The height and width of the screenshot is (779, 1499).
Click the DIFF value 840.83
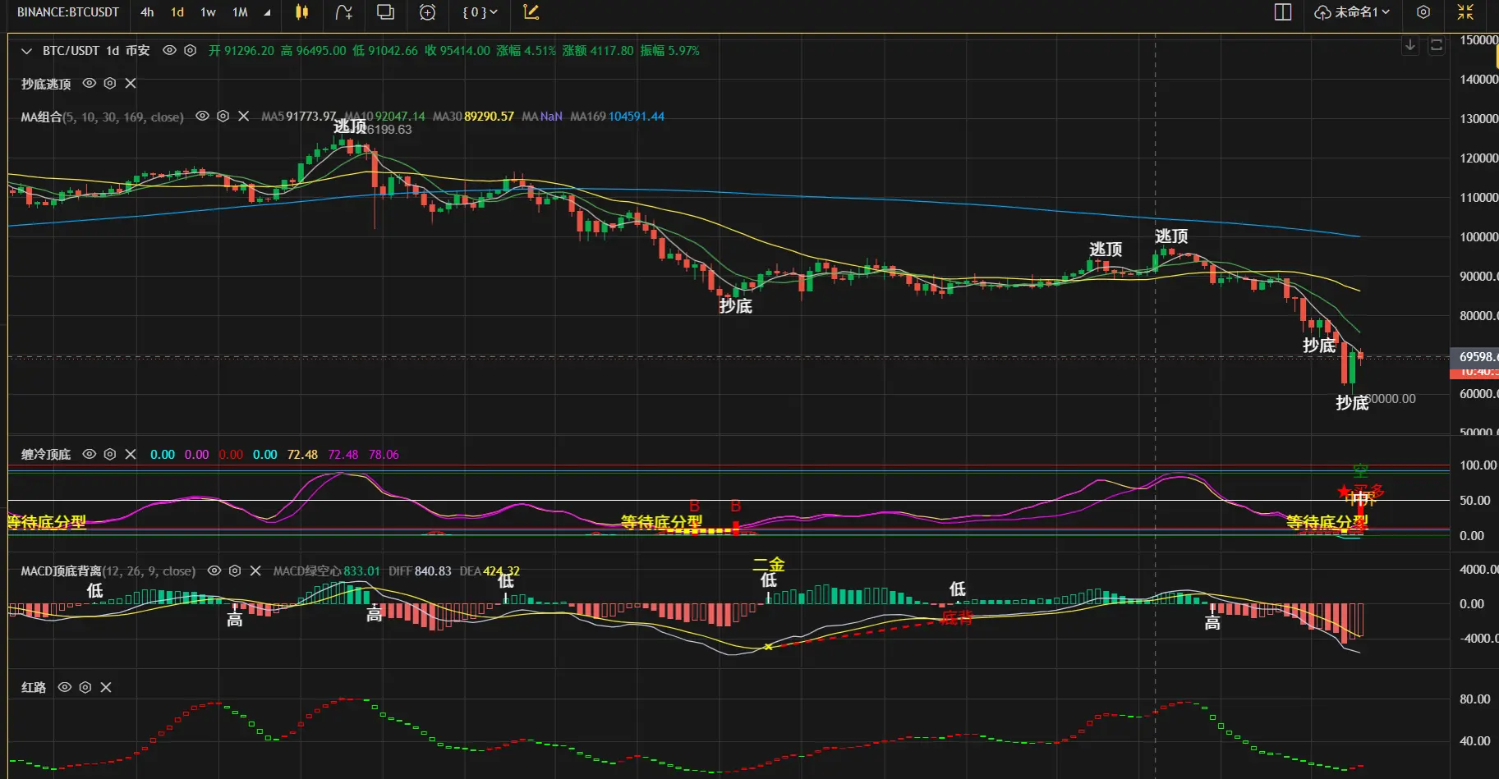point(433,571)
